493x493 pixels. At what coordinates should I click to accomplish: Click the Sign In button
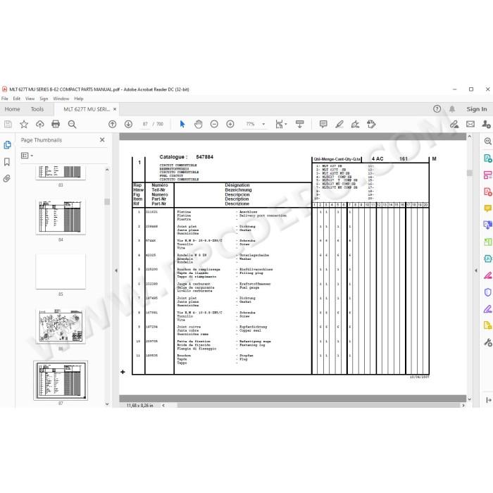click(x=476, y=109)
